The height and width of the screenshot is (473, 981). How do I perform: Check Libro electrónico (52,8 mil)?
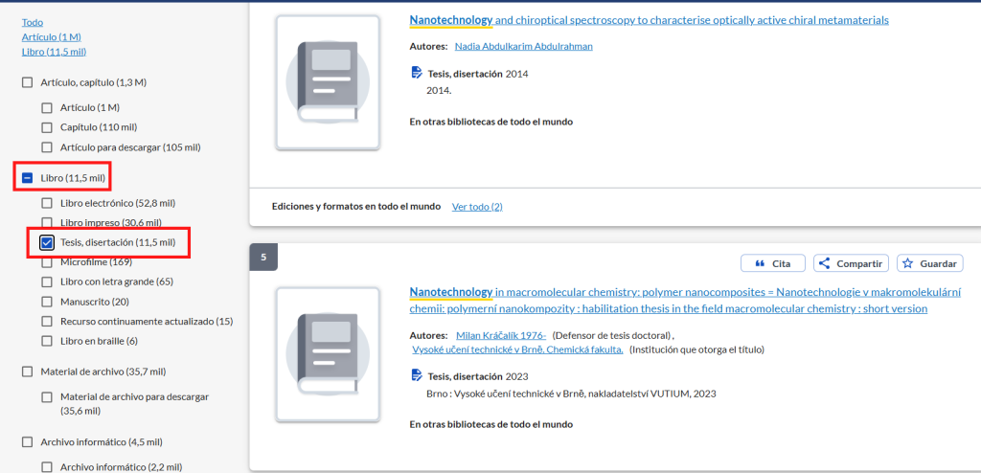47,203
